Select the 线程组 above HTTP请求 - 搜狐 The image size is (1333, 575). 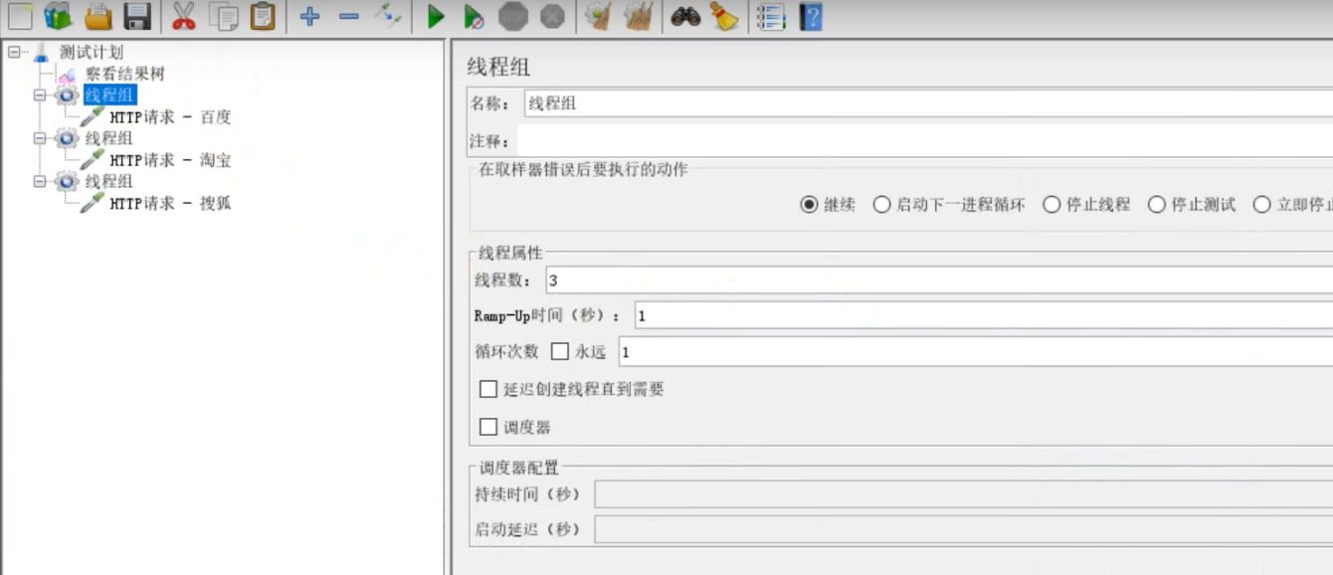(x=109, y=181)
